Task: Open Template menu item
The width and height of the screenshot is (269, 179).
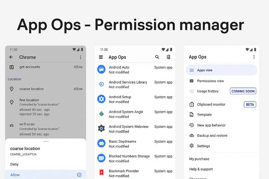Action: [x=221, y=115]
